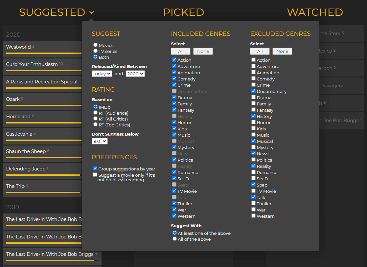Select 'All of the above' option
Image resolution: width=367 pixels, height=267 pixels.
[x=175, y=239]
